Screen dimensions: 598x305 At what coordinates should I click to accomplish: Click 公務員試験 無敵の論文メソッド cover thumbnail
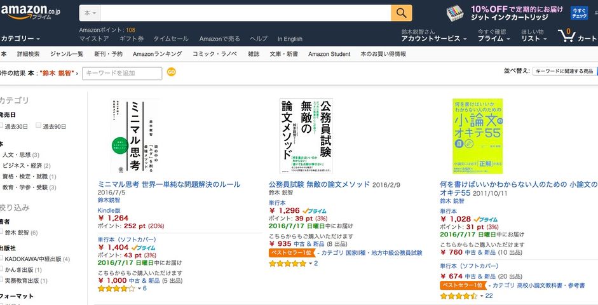[x=306, y=136]
